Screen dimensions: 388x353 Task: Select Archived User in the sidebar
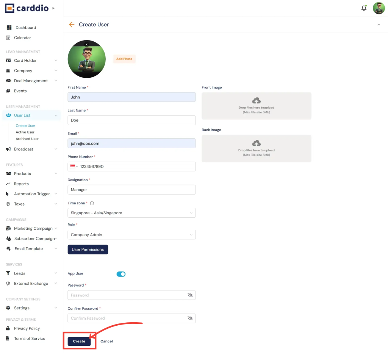27,138
